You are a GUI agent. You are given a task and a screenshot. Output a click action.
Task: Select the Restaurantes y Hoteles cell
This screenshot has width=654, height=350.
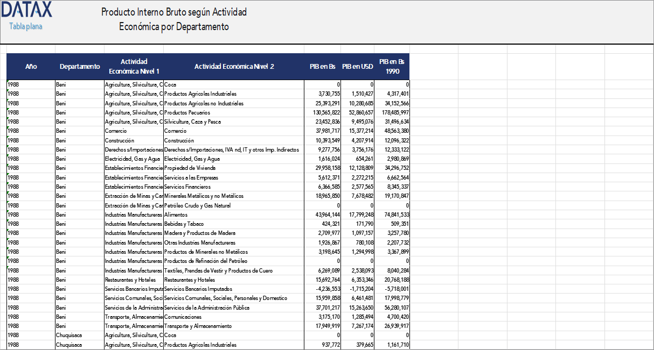191,279
